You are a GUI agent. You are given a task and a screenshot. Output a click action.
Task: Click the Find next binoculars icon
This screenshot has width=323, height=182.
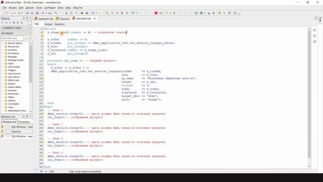[x=87, y=13]
